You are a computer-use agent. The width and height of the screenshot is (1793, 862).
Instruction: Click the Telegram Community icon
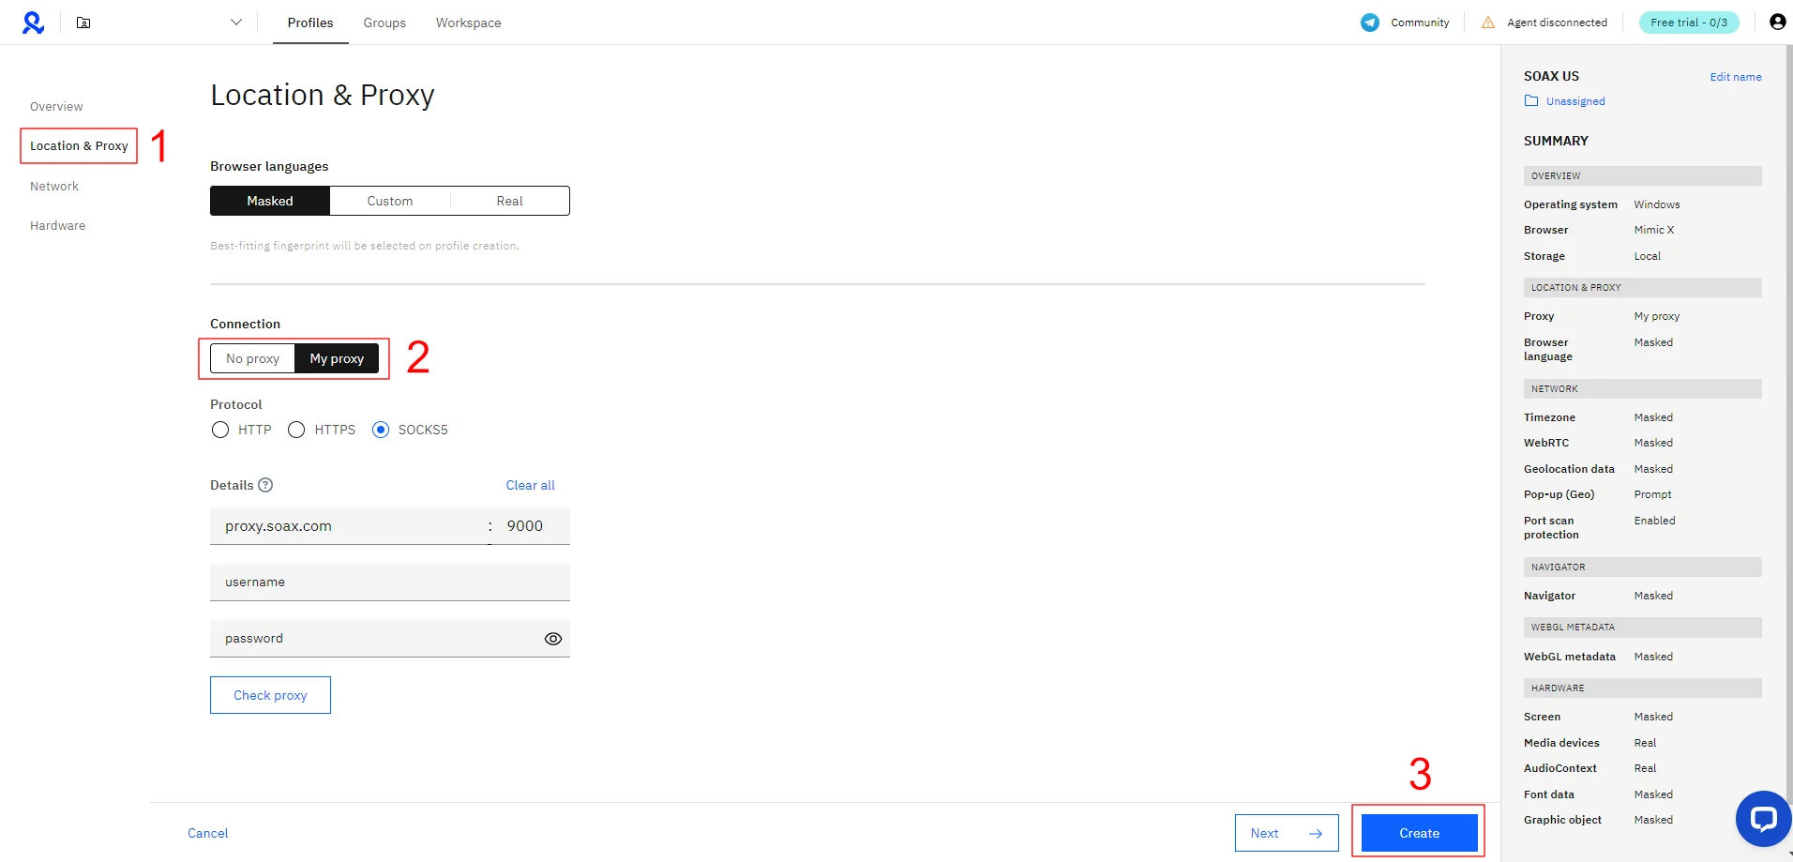pyautogui.click(x=1370, y=23)
